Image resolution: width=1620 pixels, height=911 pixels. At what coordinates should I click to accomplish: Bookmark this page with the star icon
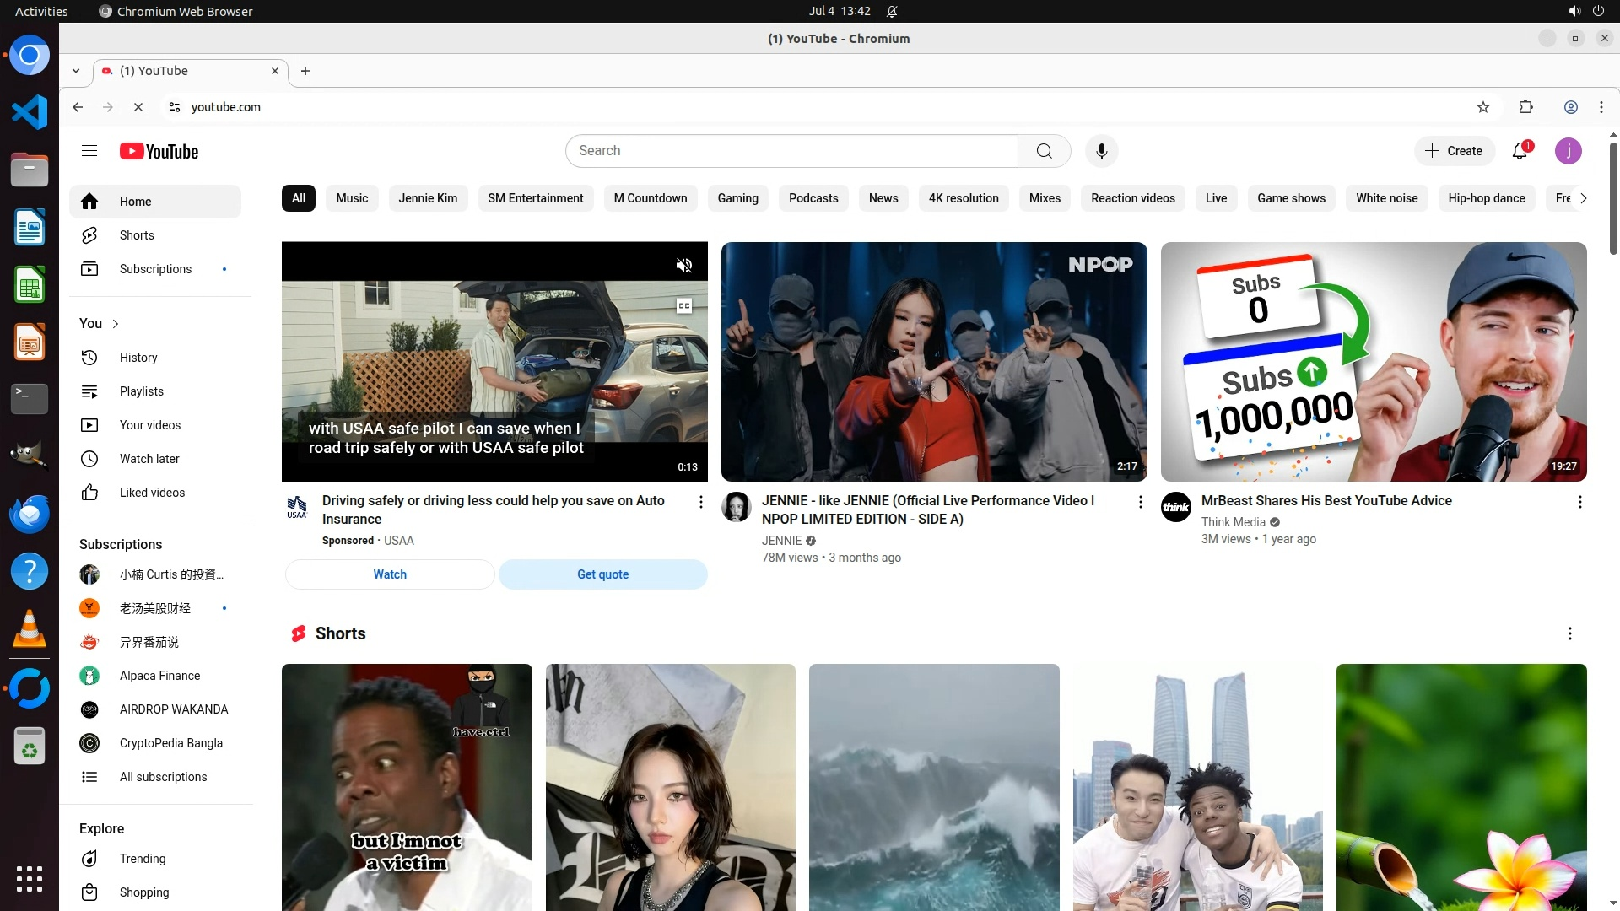(x=1483, y=107)
